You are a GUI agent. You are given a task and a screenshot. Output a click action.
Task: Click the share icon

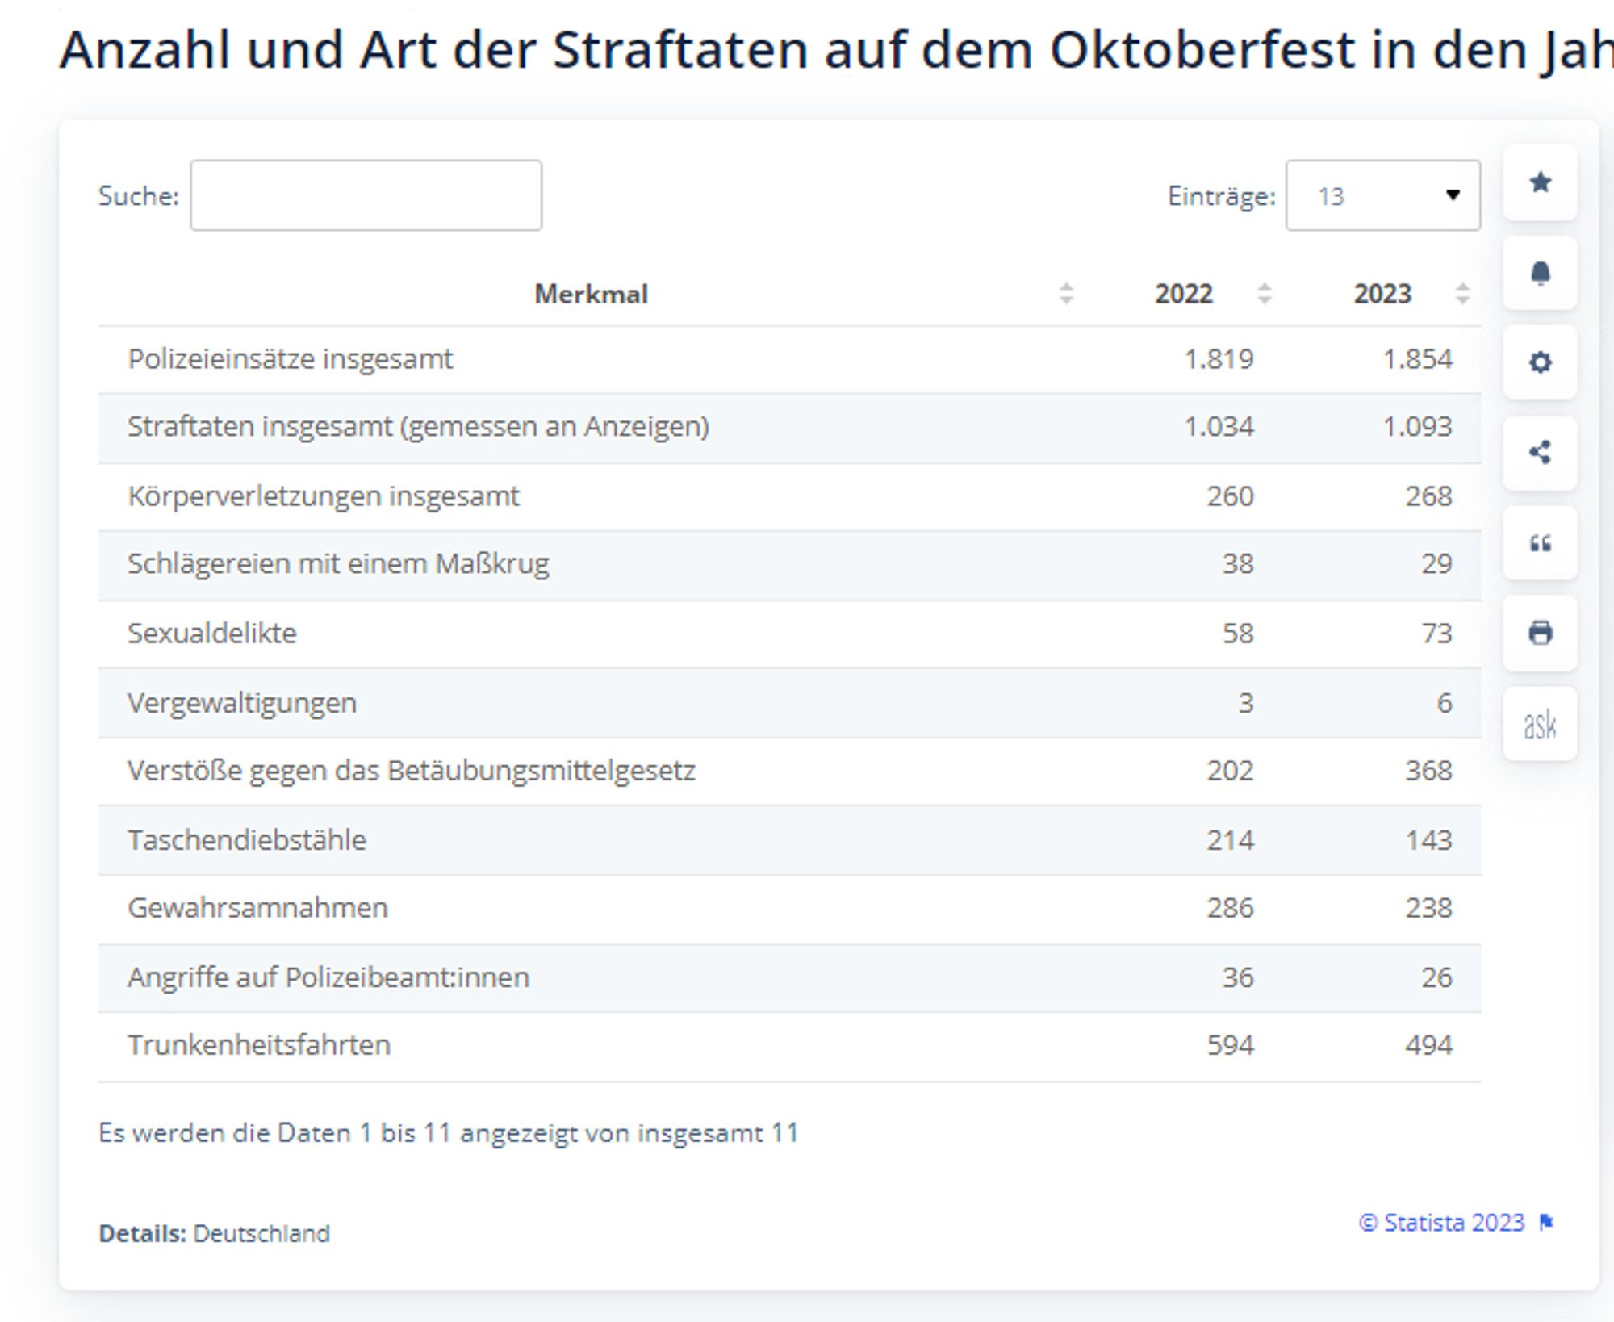click(x=1540, y=453)
